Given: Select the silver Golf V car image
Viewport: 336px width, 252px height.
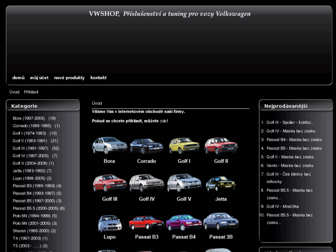Looking at the screenshot, I should (x=184, y=184).
